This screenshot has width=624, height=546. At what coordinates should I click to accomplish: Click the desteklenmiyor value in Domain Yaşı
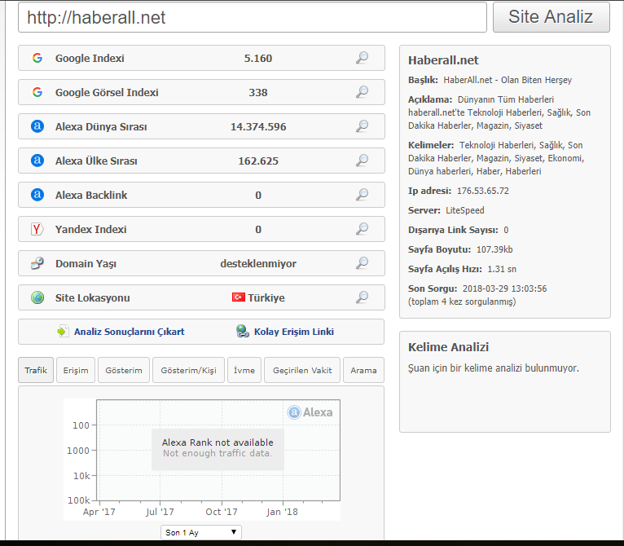click(258, 264)
